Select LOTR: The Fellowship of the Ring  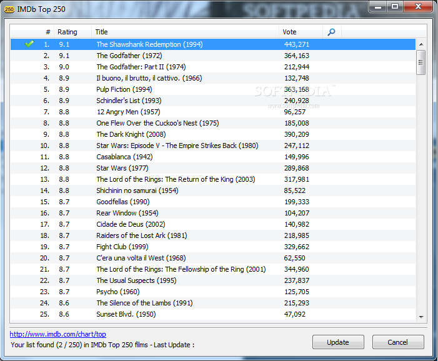[213, 269]
